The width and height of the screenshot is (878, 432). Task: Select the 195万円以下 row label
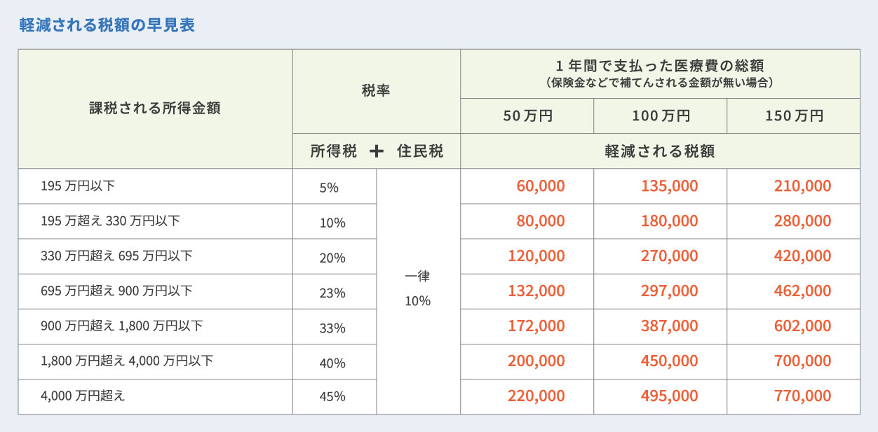click(156, 186)
